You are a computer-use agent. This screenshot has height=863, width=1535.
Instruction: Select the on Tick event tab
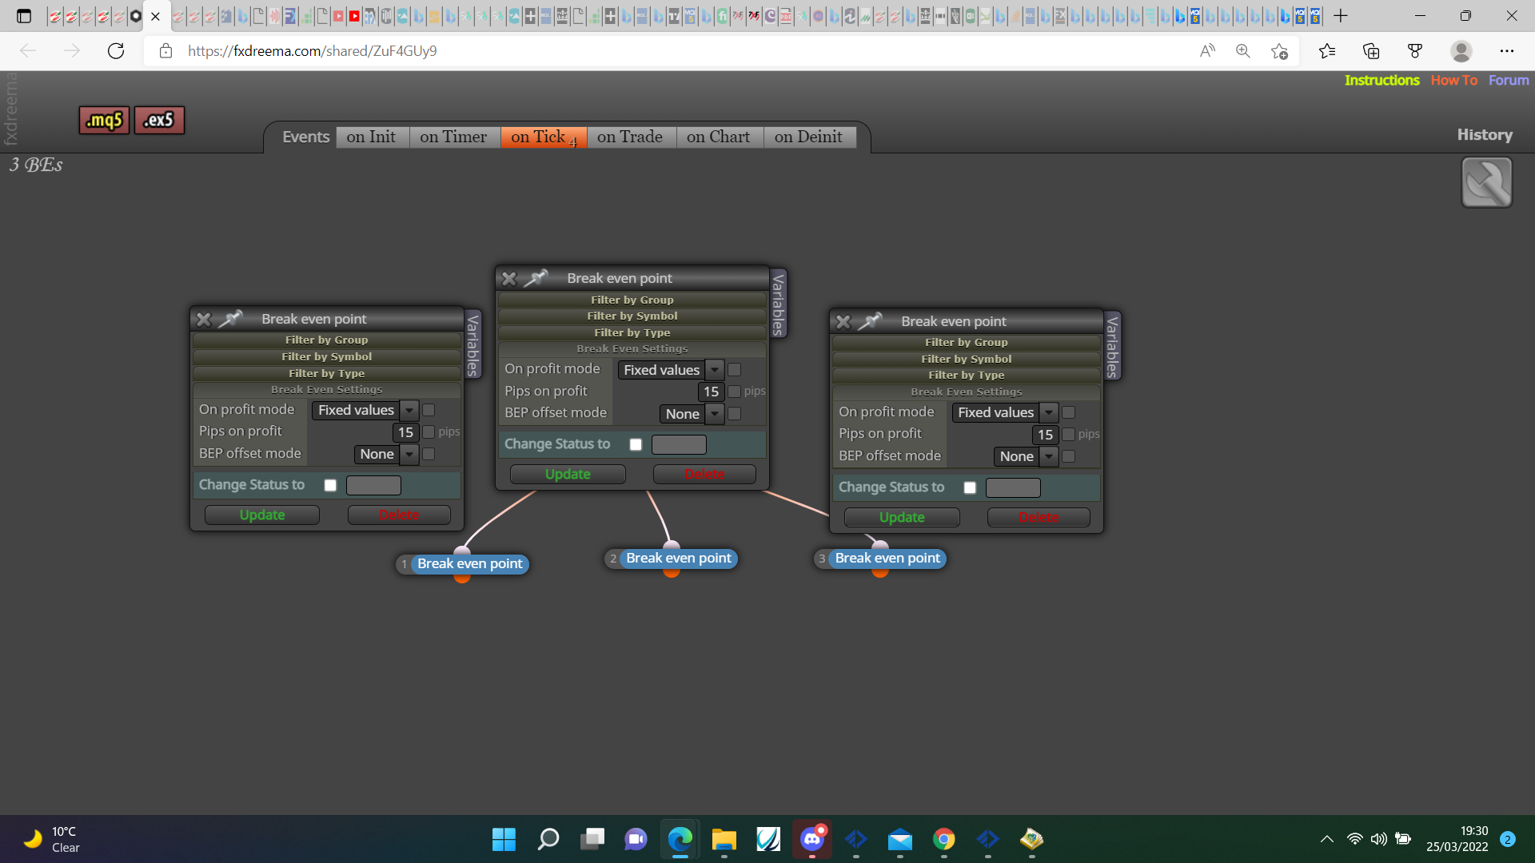[x=544, y=137]
